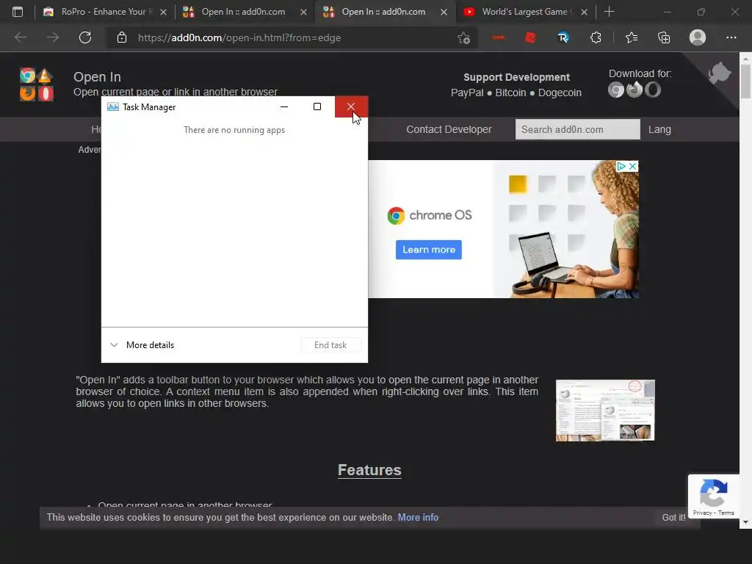The height and width of the screenshot is (564, 752).
Task: Click the reCAPTCHA badge
Action: [714, 496]
